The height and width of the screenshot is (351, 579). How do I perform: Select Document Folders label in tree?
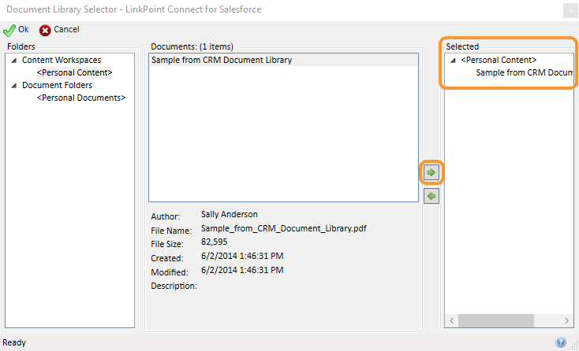click(58, 85)
